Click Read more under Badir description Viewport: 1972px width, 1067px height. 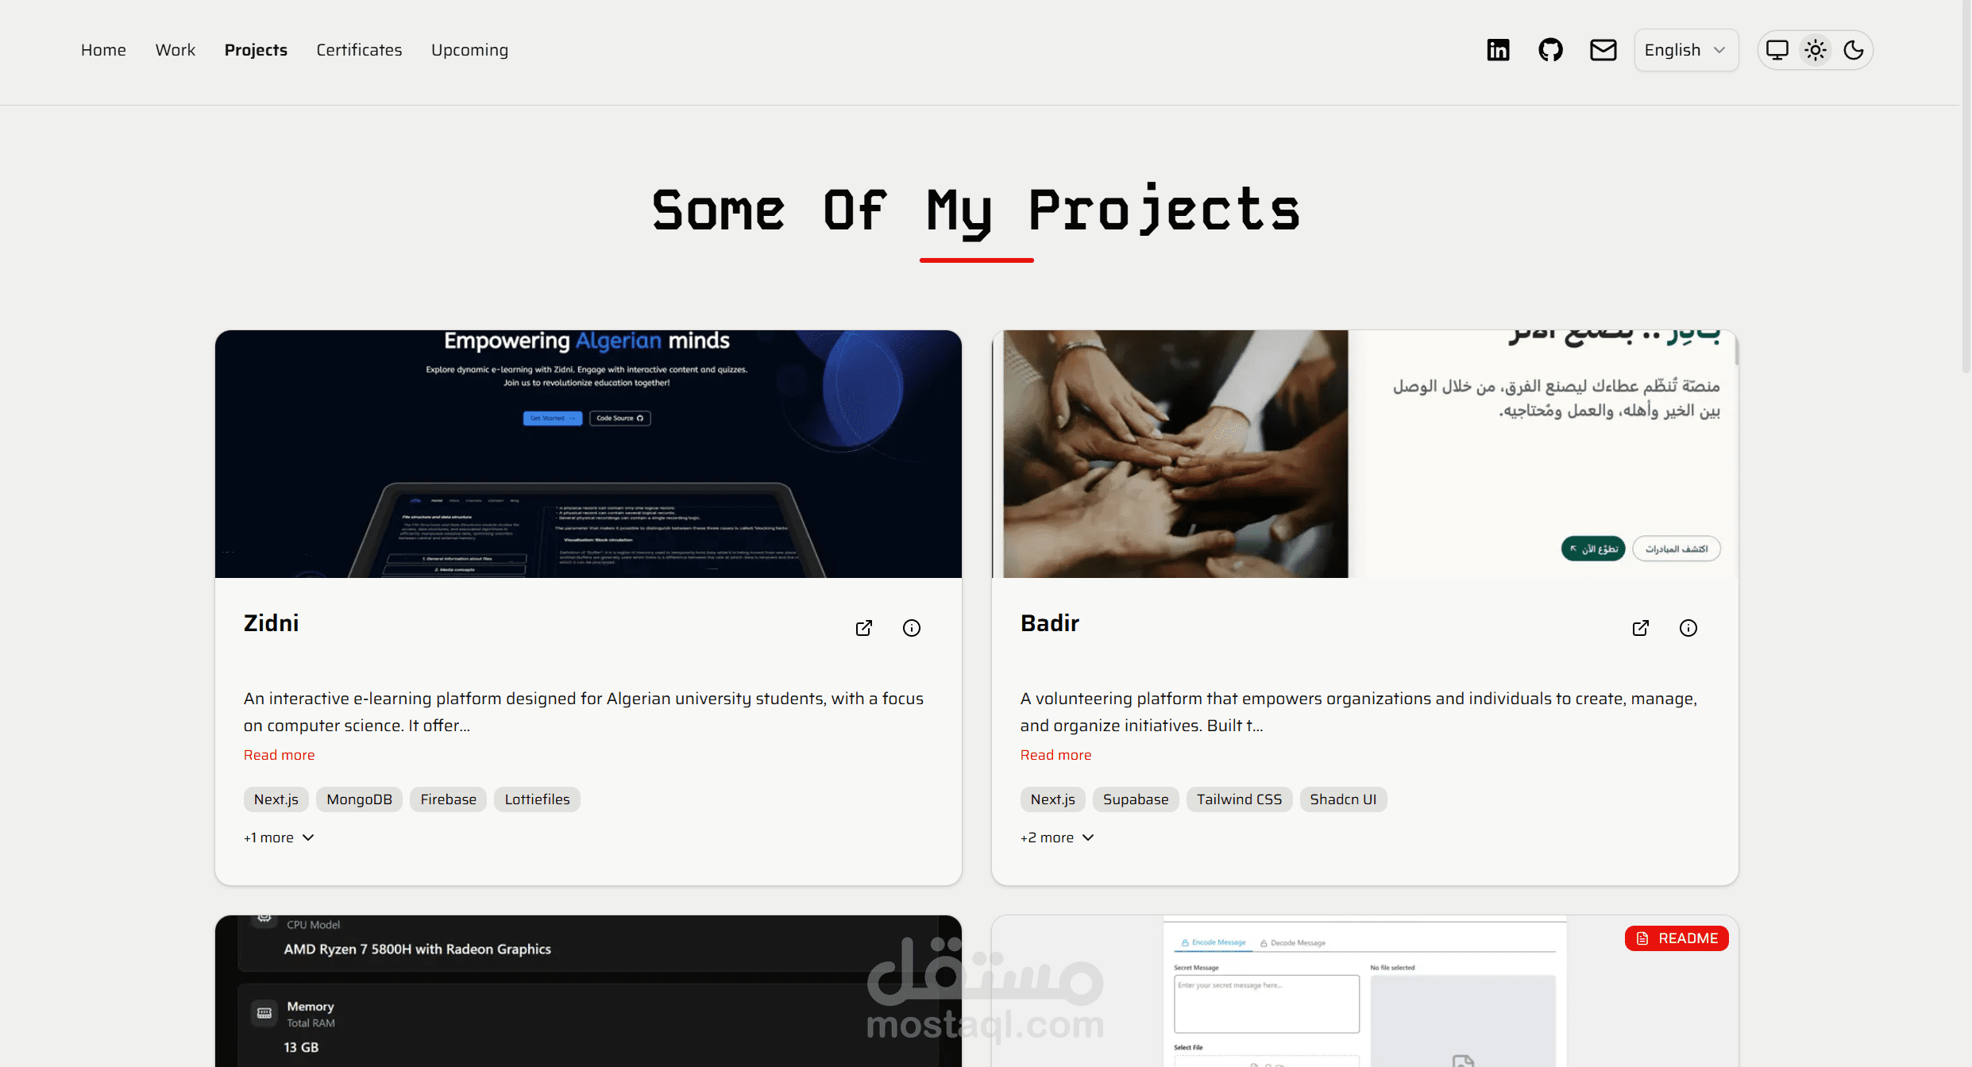1055,755
